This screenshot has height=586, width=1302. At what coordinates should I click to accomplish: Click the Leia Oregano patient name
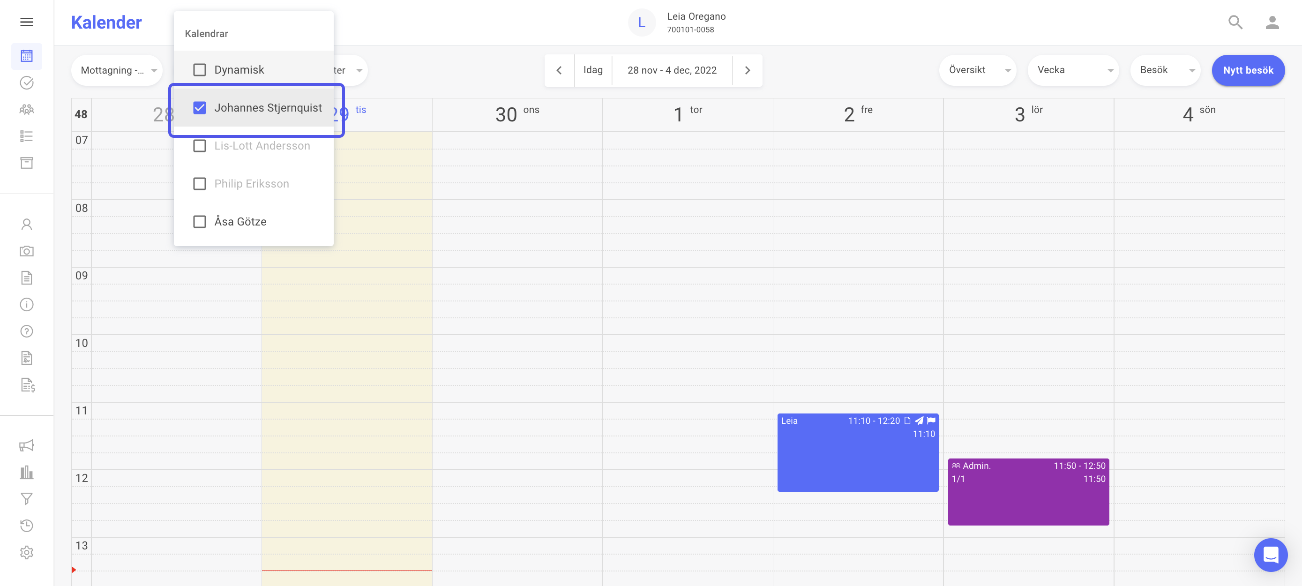pos(696,16)
